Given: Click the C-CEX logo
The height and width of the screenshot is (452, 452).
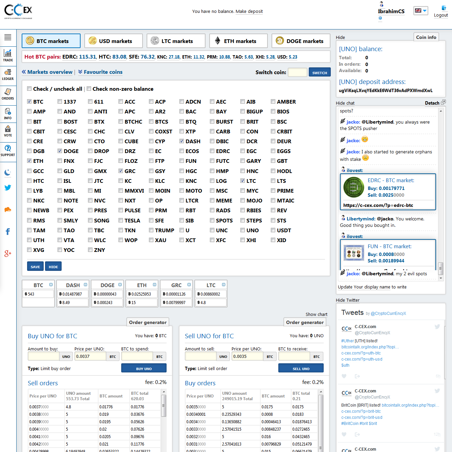Looking at the screenshot, I should click(x=18, y=11).
